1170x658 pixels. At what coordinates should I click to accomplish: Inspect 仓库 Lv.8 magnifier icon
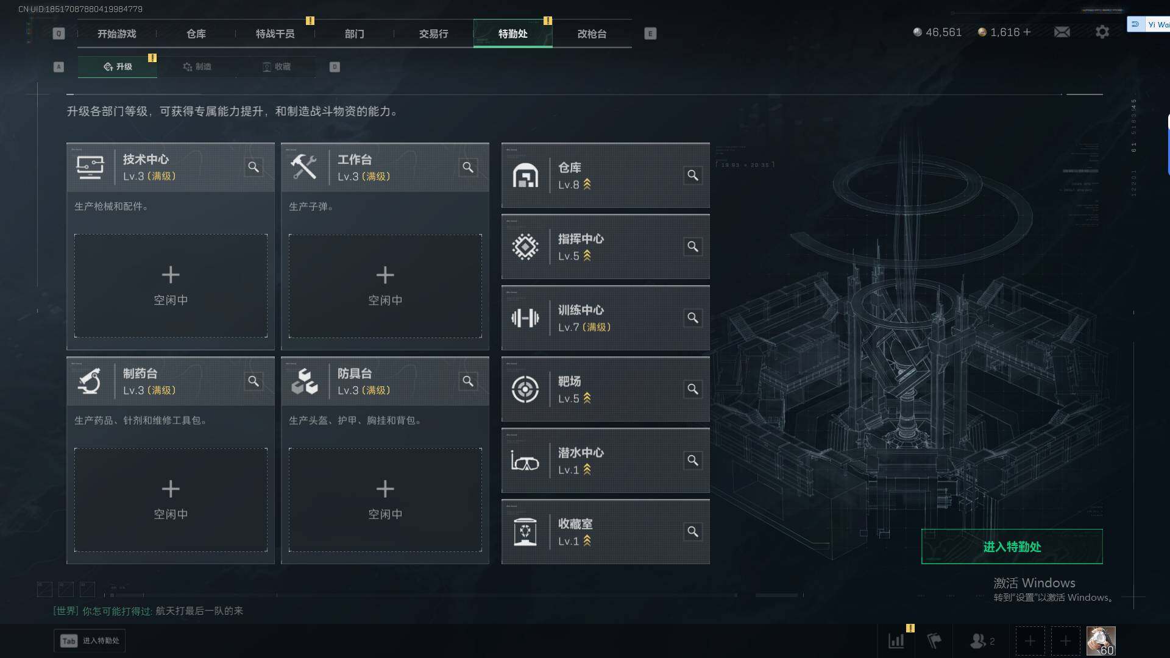pos(693,175)
